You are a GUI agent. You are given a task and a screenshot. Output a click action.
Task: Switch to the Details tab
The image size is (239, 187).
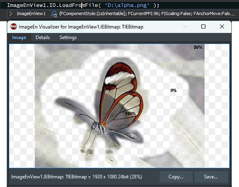tap(43, 37)
